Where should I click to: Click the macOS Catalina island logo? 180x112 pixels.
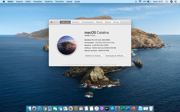pyautogui.click(x=67, y=45)
